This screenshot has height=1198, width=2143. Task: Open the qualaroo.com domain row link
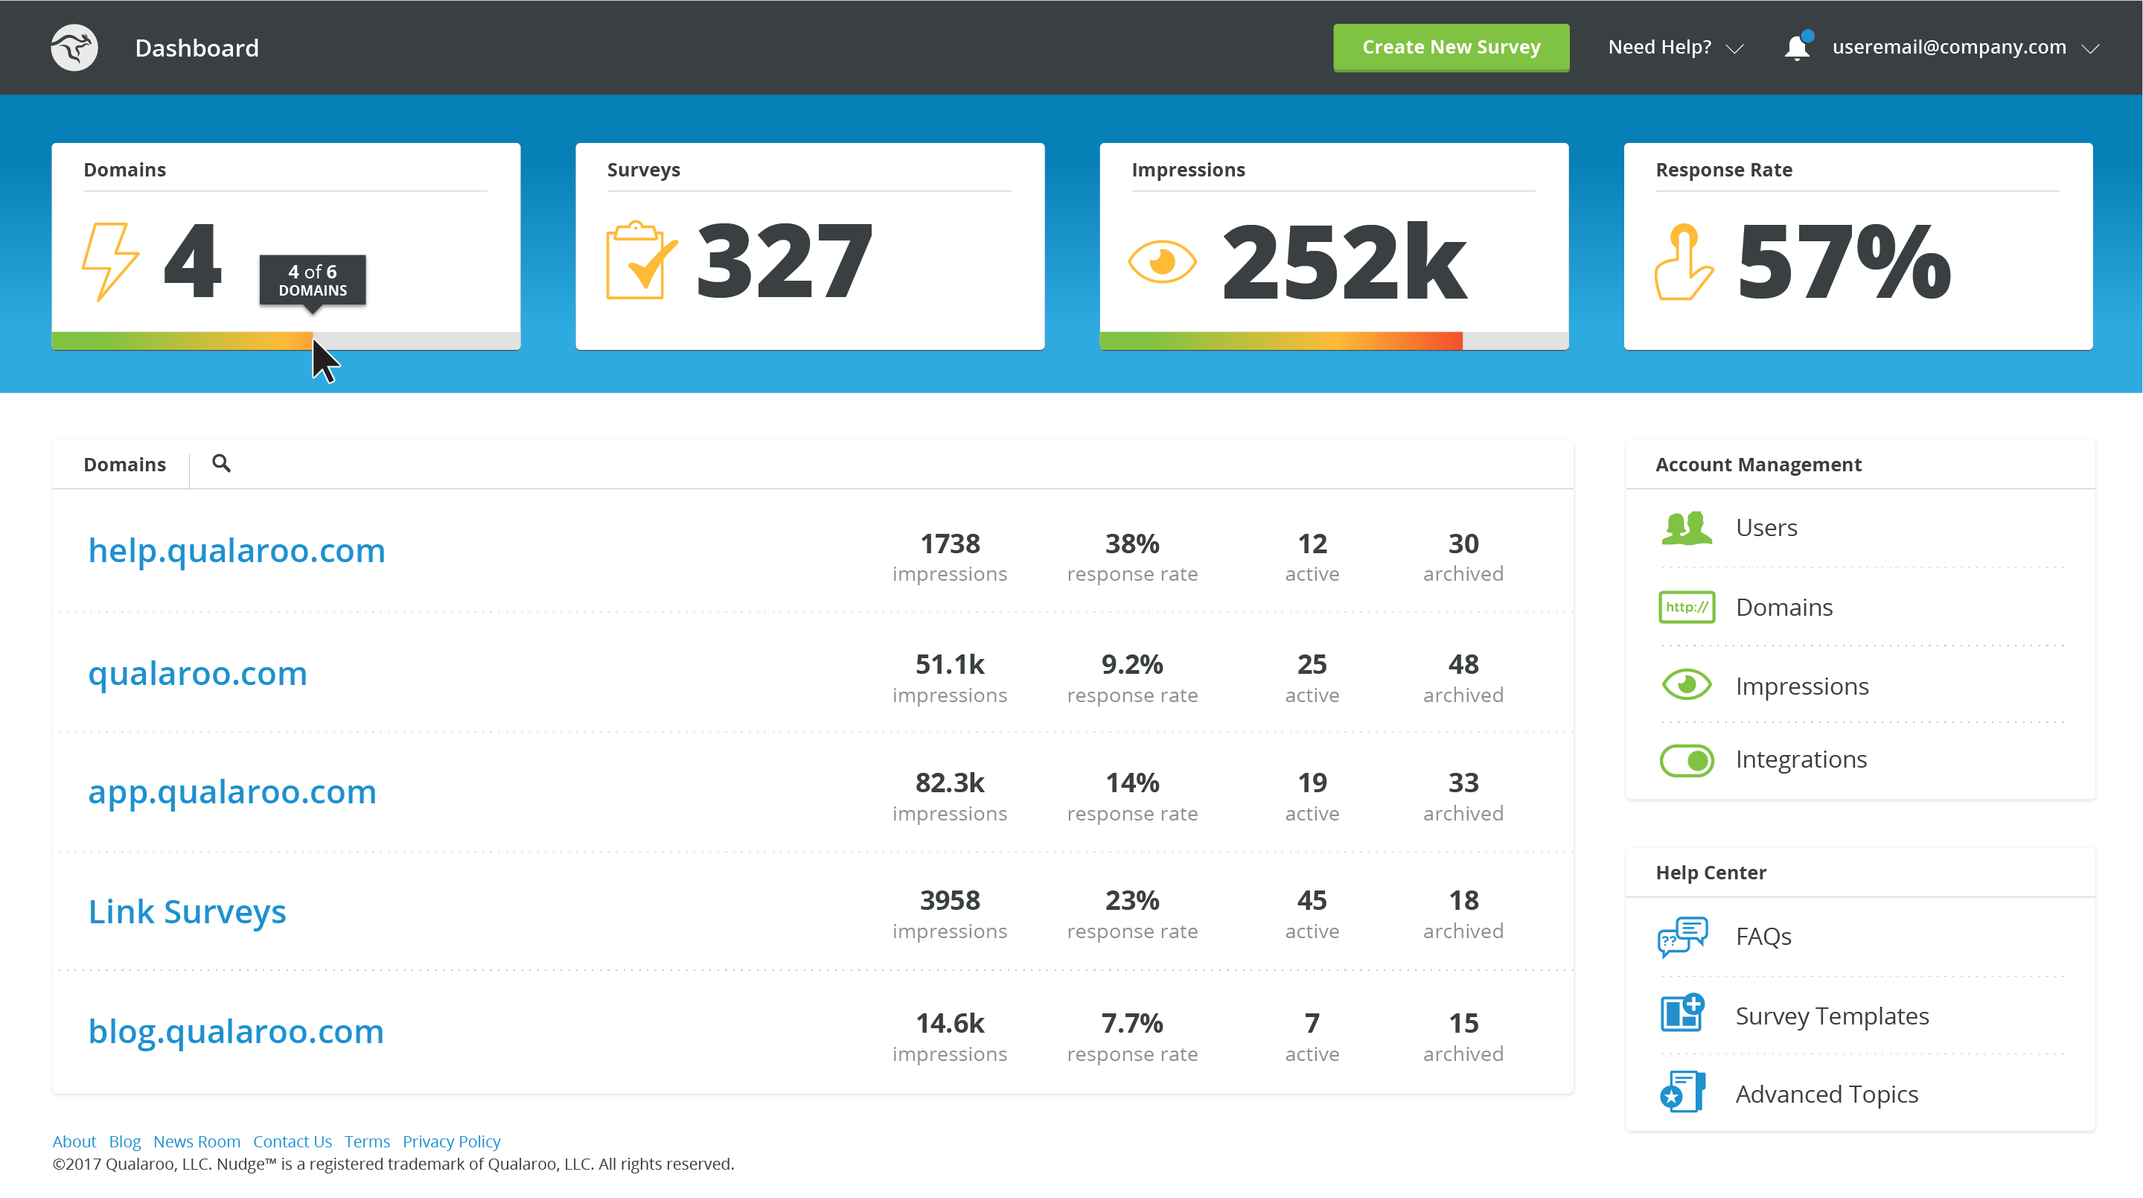point(198,672)
